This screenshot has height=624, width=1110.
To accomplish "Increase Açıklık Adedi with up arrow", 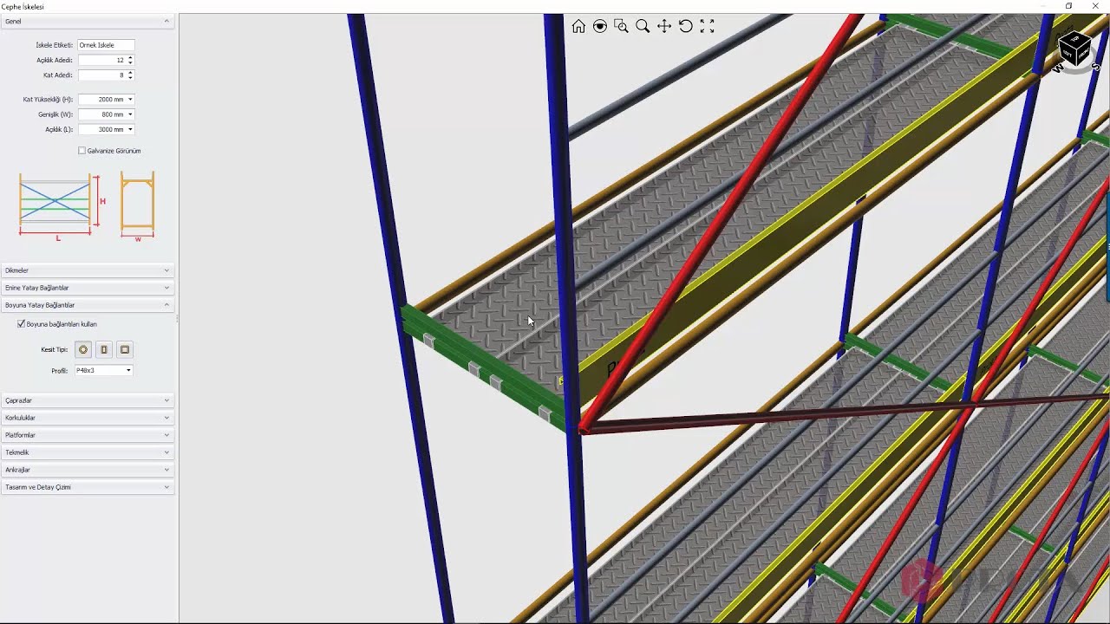I will click(x=130, y=58).
